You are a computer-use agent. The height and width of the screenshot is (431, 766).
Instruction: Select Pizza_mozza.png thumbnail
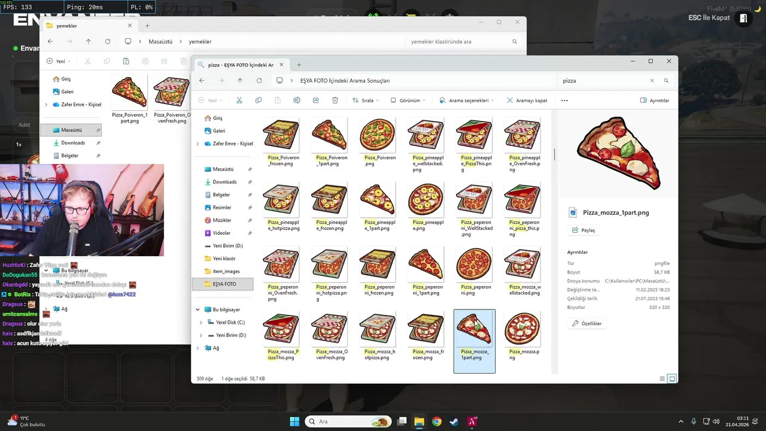click(x=522, y=336)
